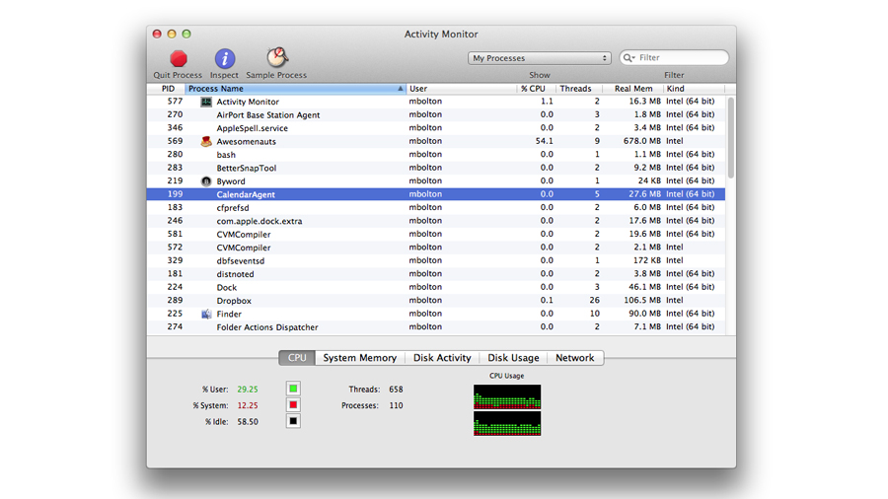888x499 pixels.
Task: Switch to the Network tab
Action: coord(575,358)
